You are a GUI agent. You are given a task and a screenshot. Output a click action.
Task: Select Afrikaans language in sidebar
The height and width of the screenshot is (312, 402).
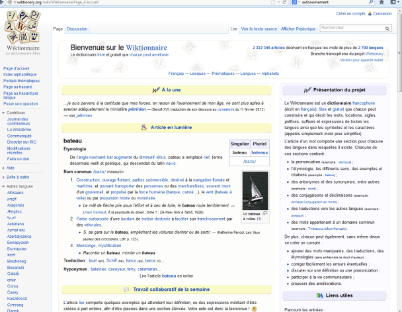(x=15, y=193)
